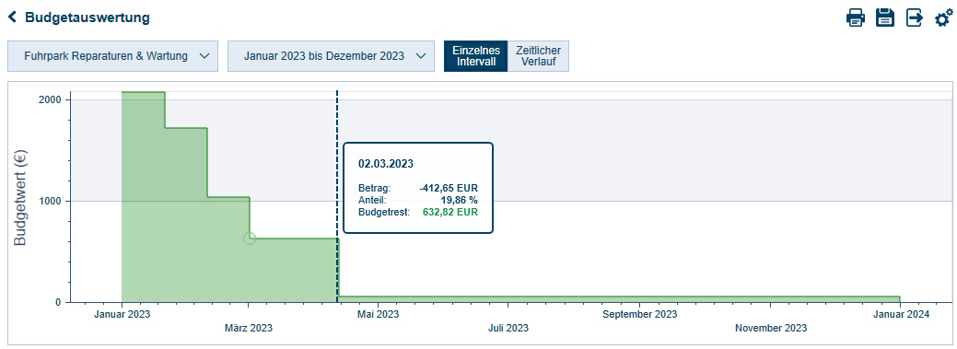Image resolution: width=957 pixels, height=349 pixels.
Task: Open settings via the gears icon
Action: (x=943, y=17)
